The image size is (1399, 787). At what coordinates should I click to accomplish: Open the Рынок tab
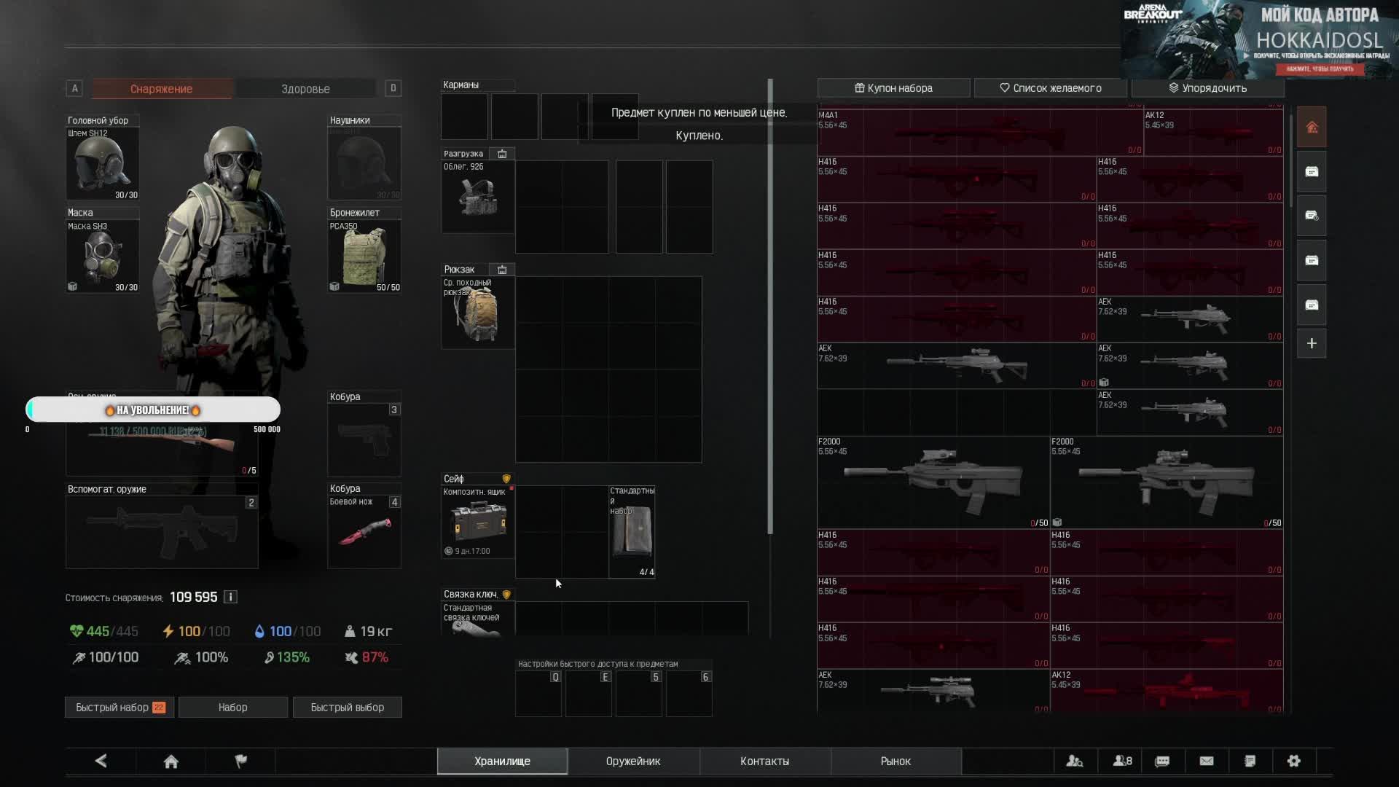point(896,761)
